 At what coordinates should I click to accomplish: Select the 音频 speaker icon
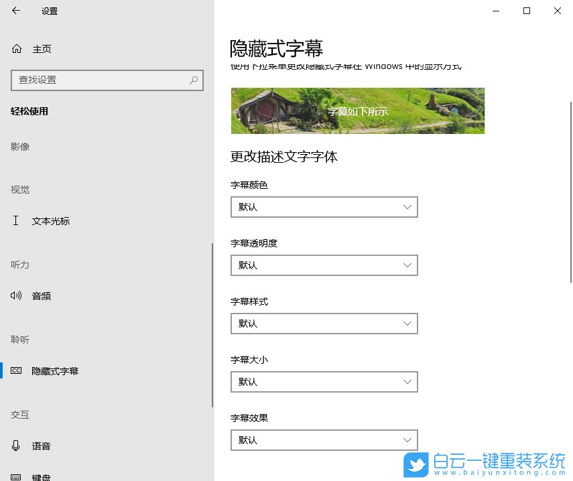click(15, 295)
